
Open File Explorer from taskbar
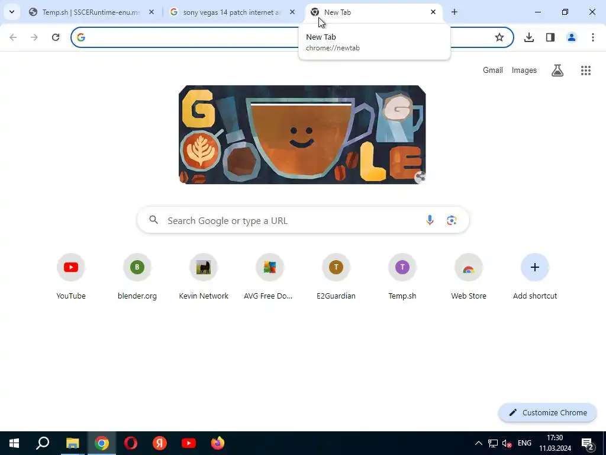point(72,443)
